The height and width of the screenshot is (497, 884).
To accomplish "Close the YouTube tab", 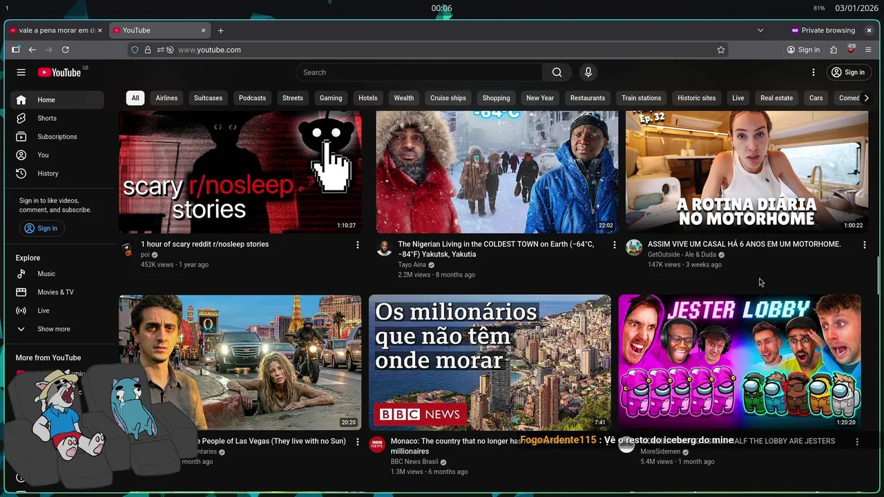I will pyautogui.click(x=203, y=30).
